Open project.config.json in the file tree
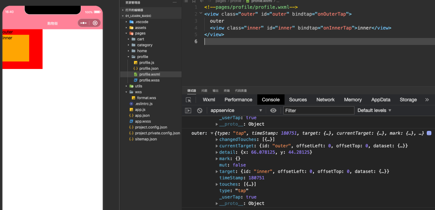 151,127
